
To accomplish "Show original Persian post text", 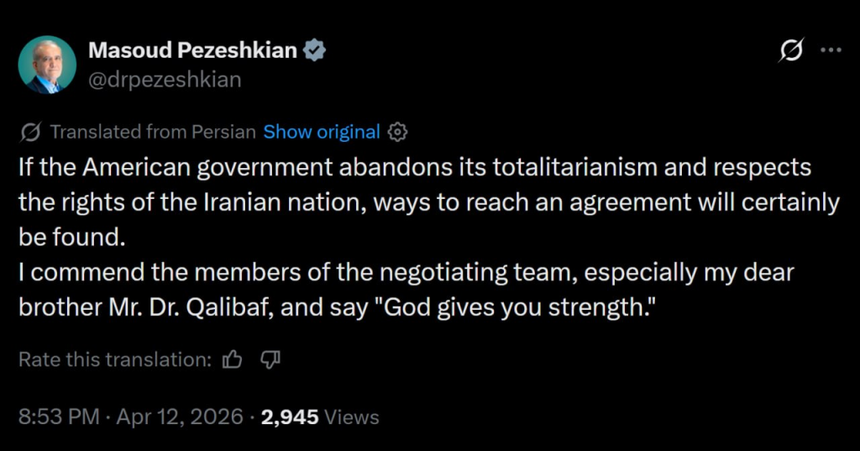I will click(x=322, y=132).
